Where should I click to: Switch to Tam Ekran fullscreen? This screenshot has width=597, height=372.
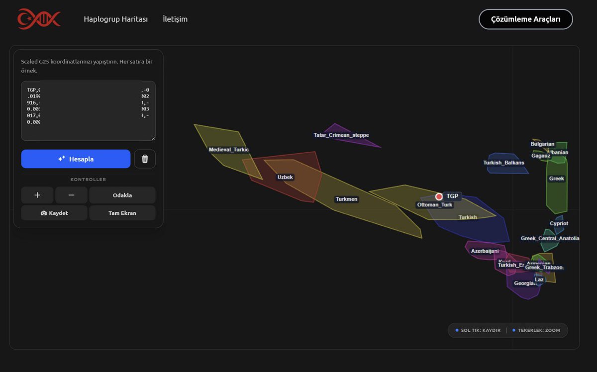click(122, 213)
